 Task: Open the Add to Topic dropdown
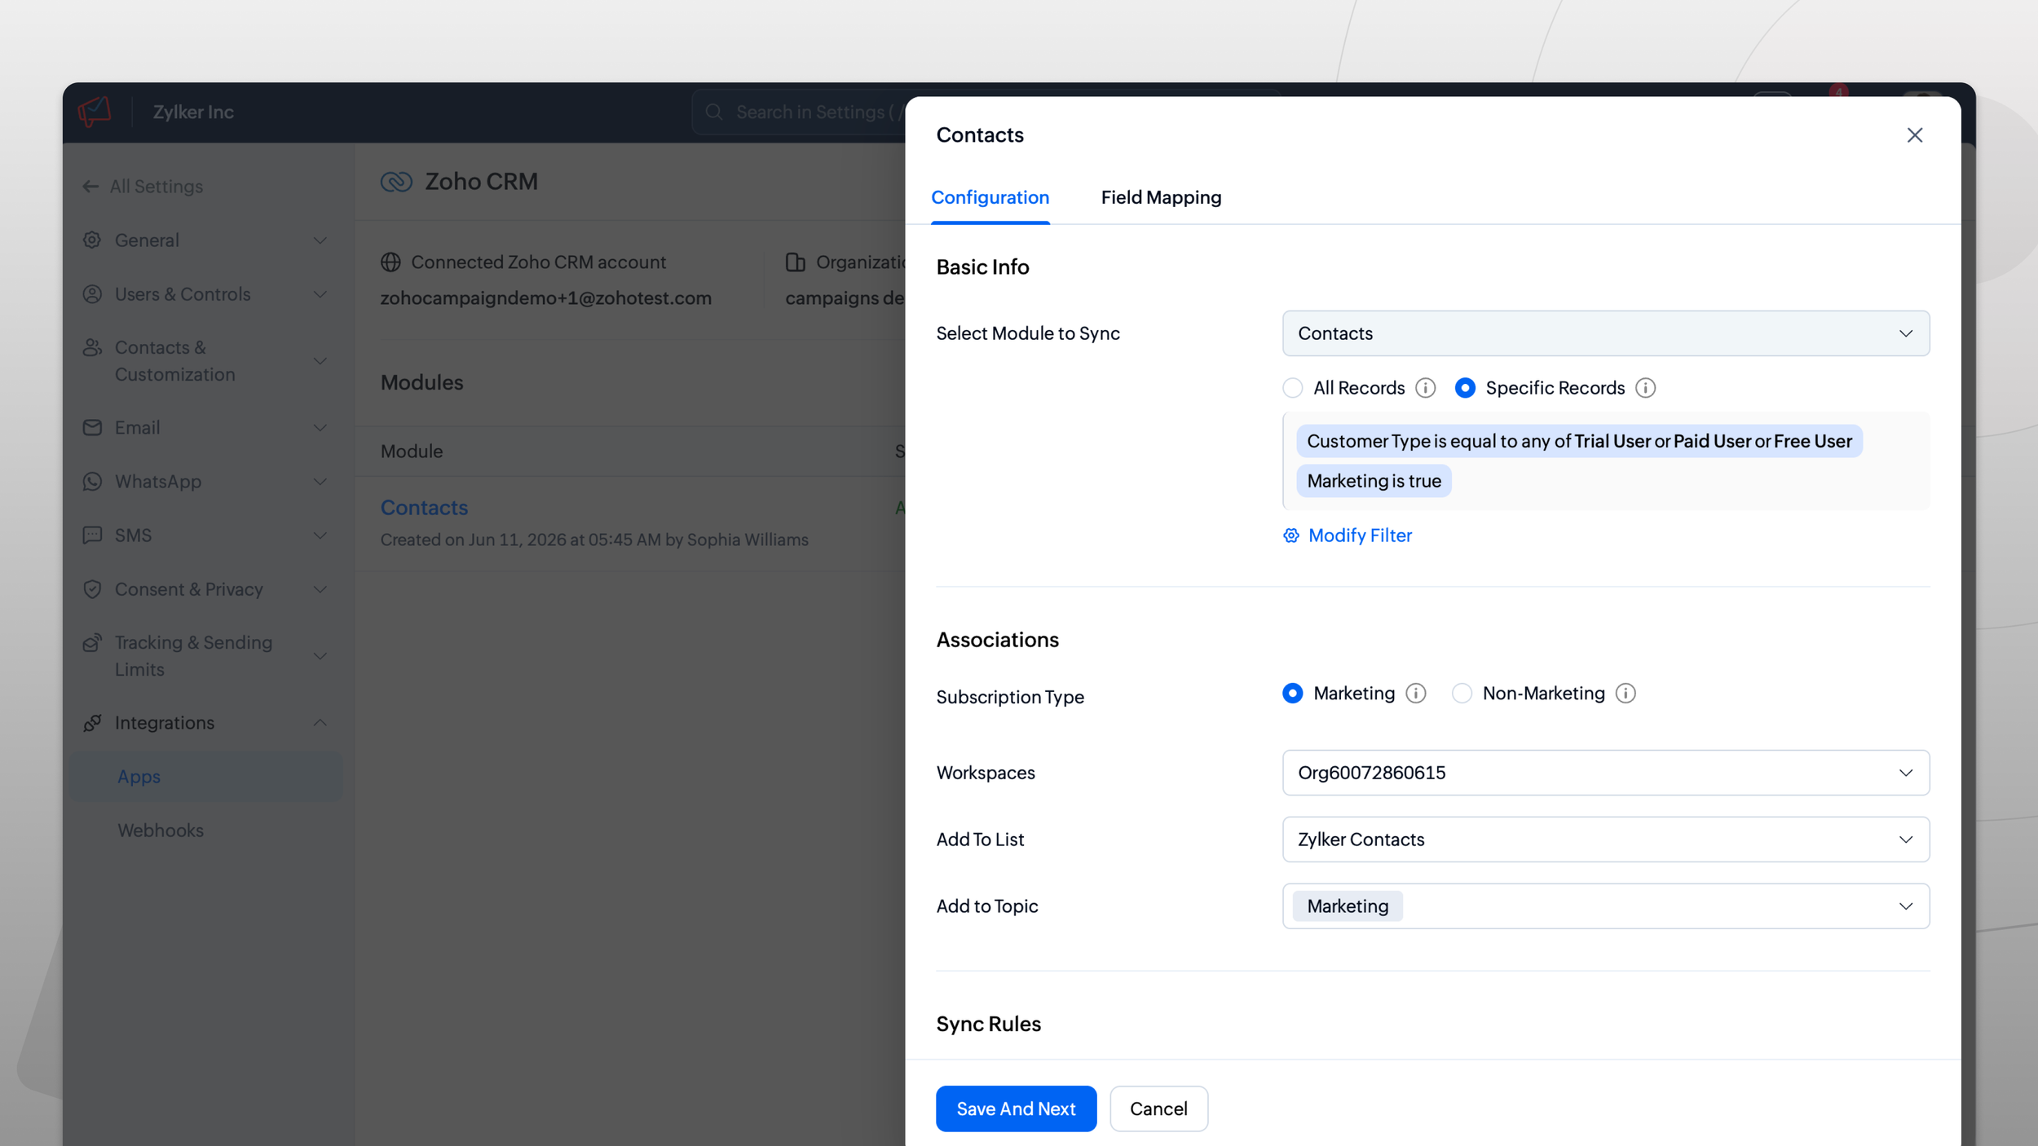tap(1605, 906)
